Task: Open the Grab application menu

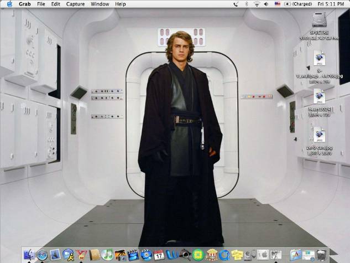Action: pyautogui.click(x=24, y=4)
